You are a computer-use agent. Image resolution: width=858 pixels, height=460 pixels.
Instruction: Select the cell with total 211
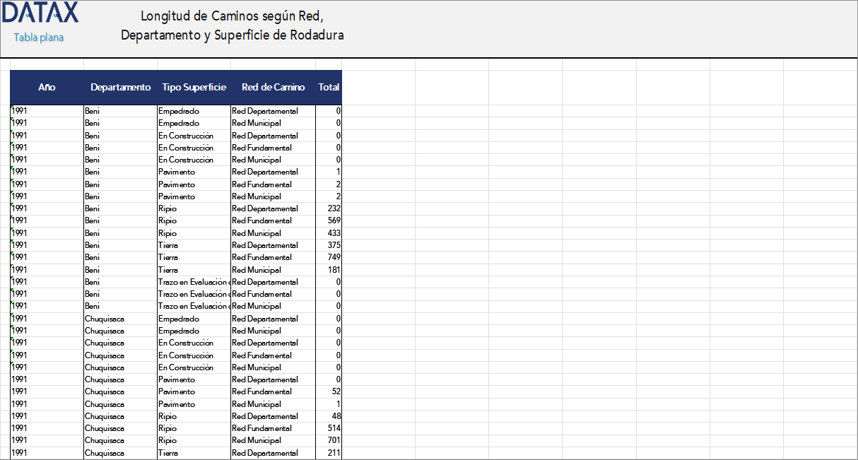[x=329, y=453]
